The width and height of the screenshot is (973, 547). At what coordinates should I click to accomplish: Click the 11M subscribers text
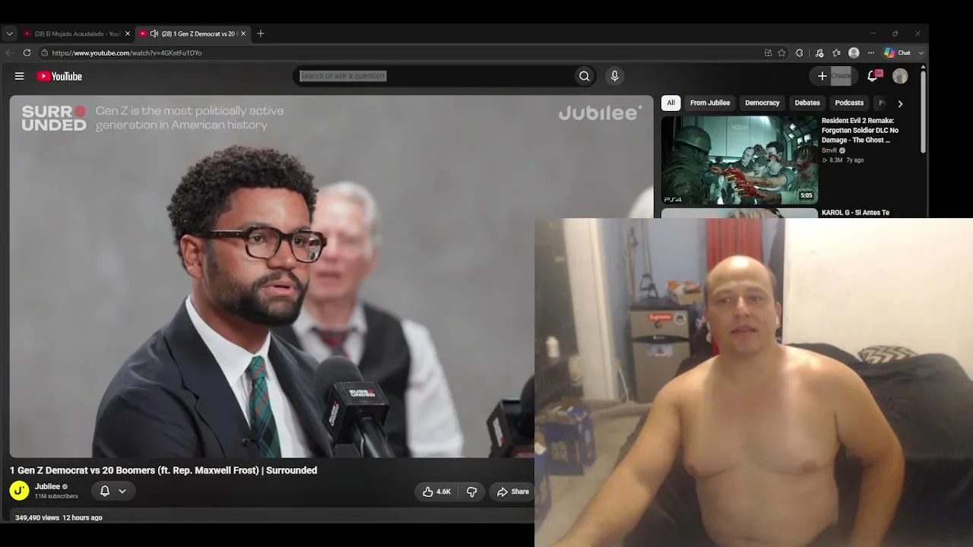click(56, 496)
